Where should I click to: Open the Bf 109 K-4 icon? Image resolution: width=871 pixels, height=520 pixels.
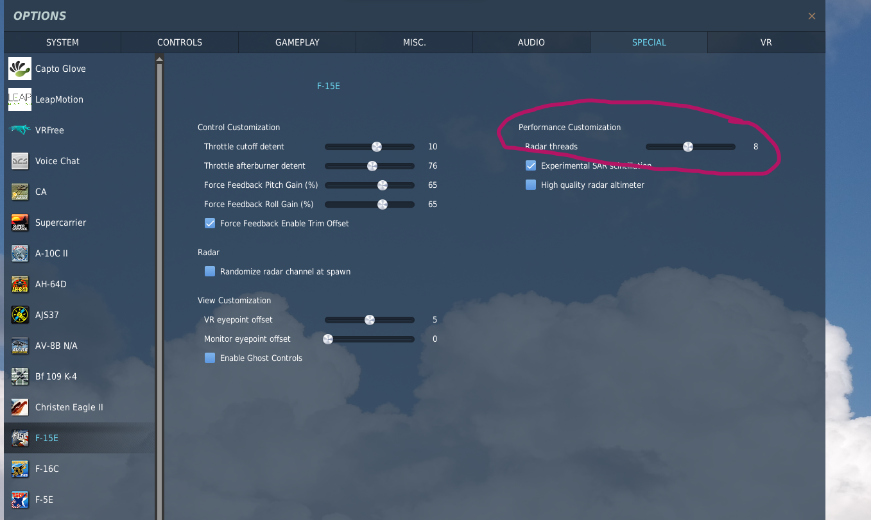tap(20, 376)
